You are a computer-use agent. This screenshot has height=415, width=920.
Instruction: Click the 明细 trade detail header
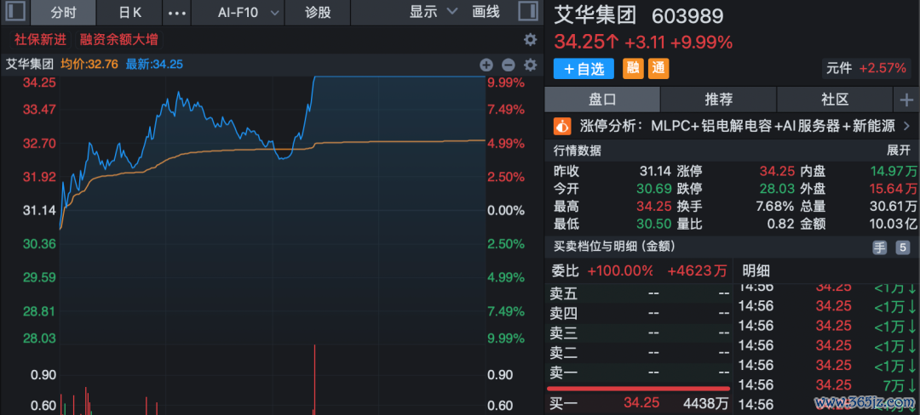pyautogui.click(x=756, y=270)
